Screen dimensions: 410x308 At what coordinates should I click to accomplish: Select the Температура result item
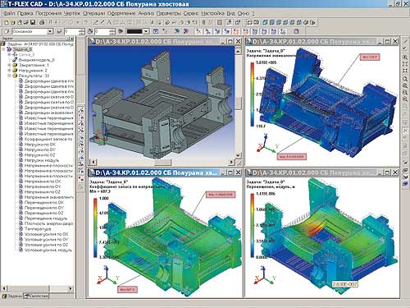(x=38, y=229)
